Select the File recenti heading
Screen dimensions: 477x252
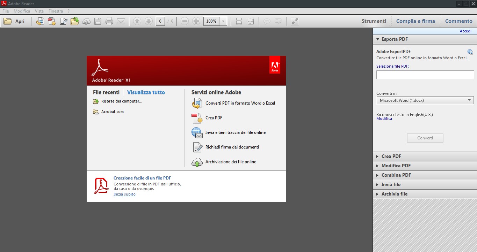point(106,92)
